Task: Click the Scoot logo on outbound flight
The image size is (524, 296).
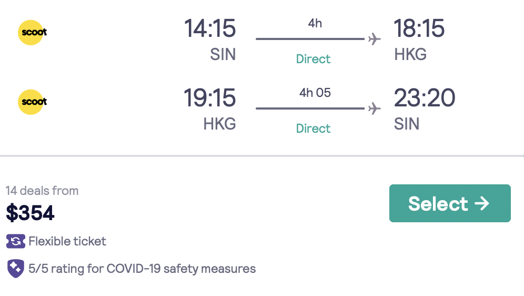Action: point(33,32)
